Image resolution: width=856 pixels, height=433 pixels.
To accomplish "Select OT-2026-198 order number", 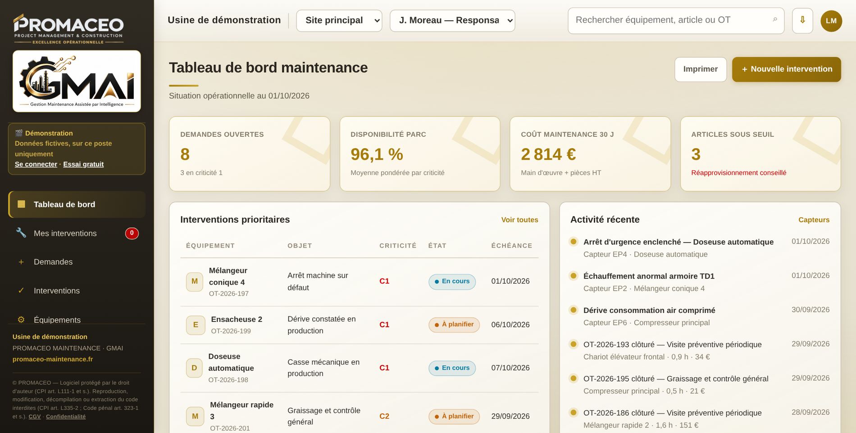I will point(228,380).
